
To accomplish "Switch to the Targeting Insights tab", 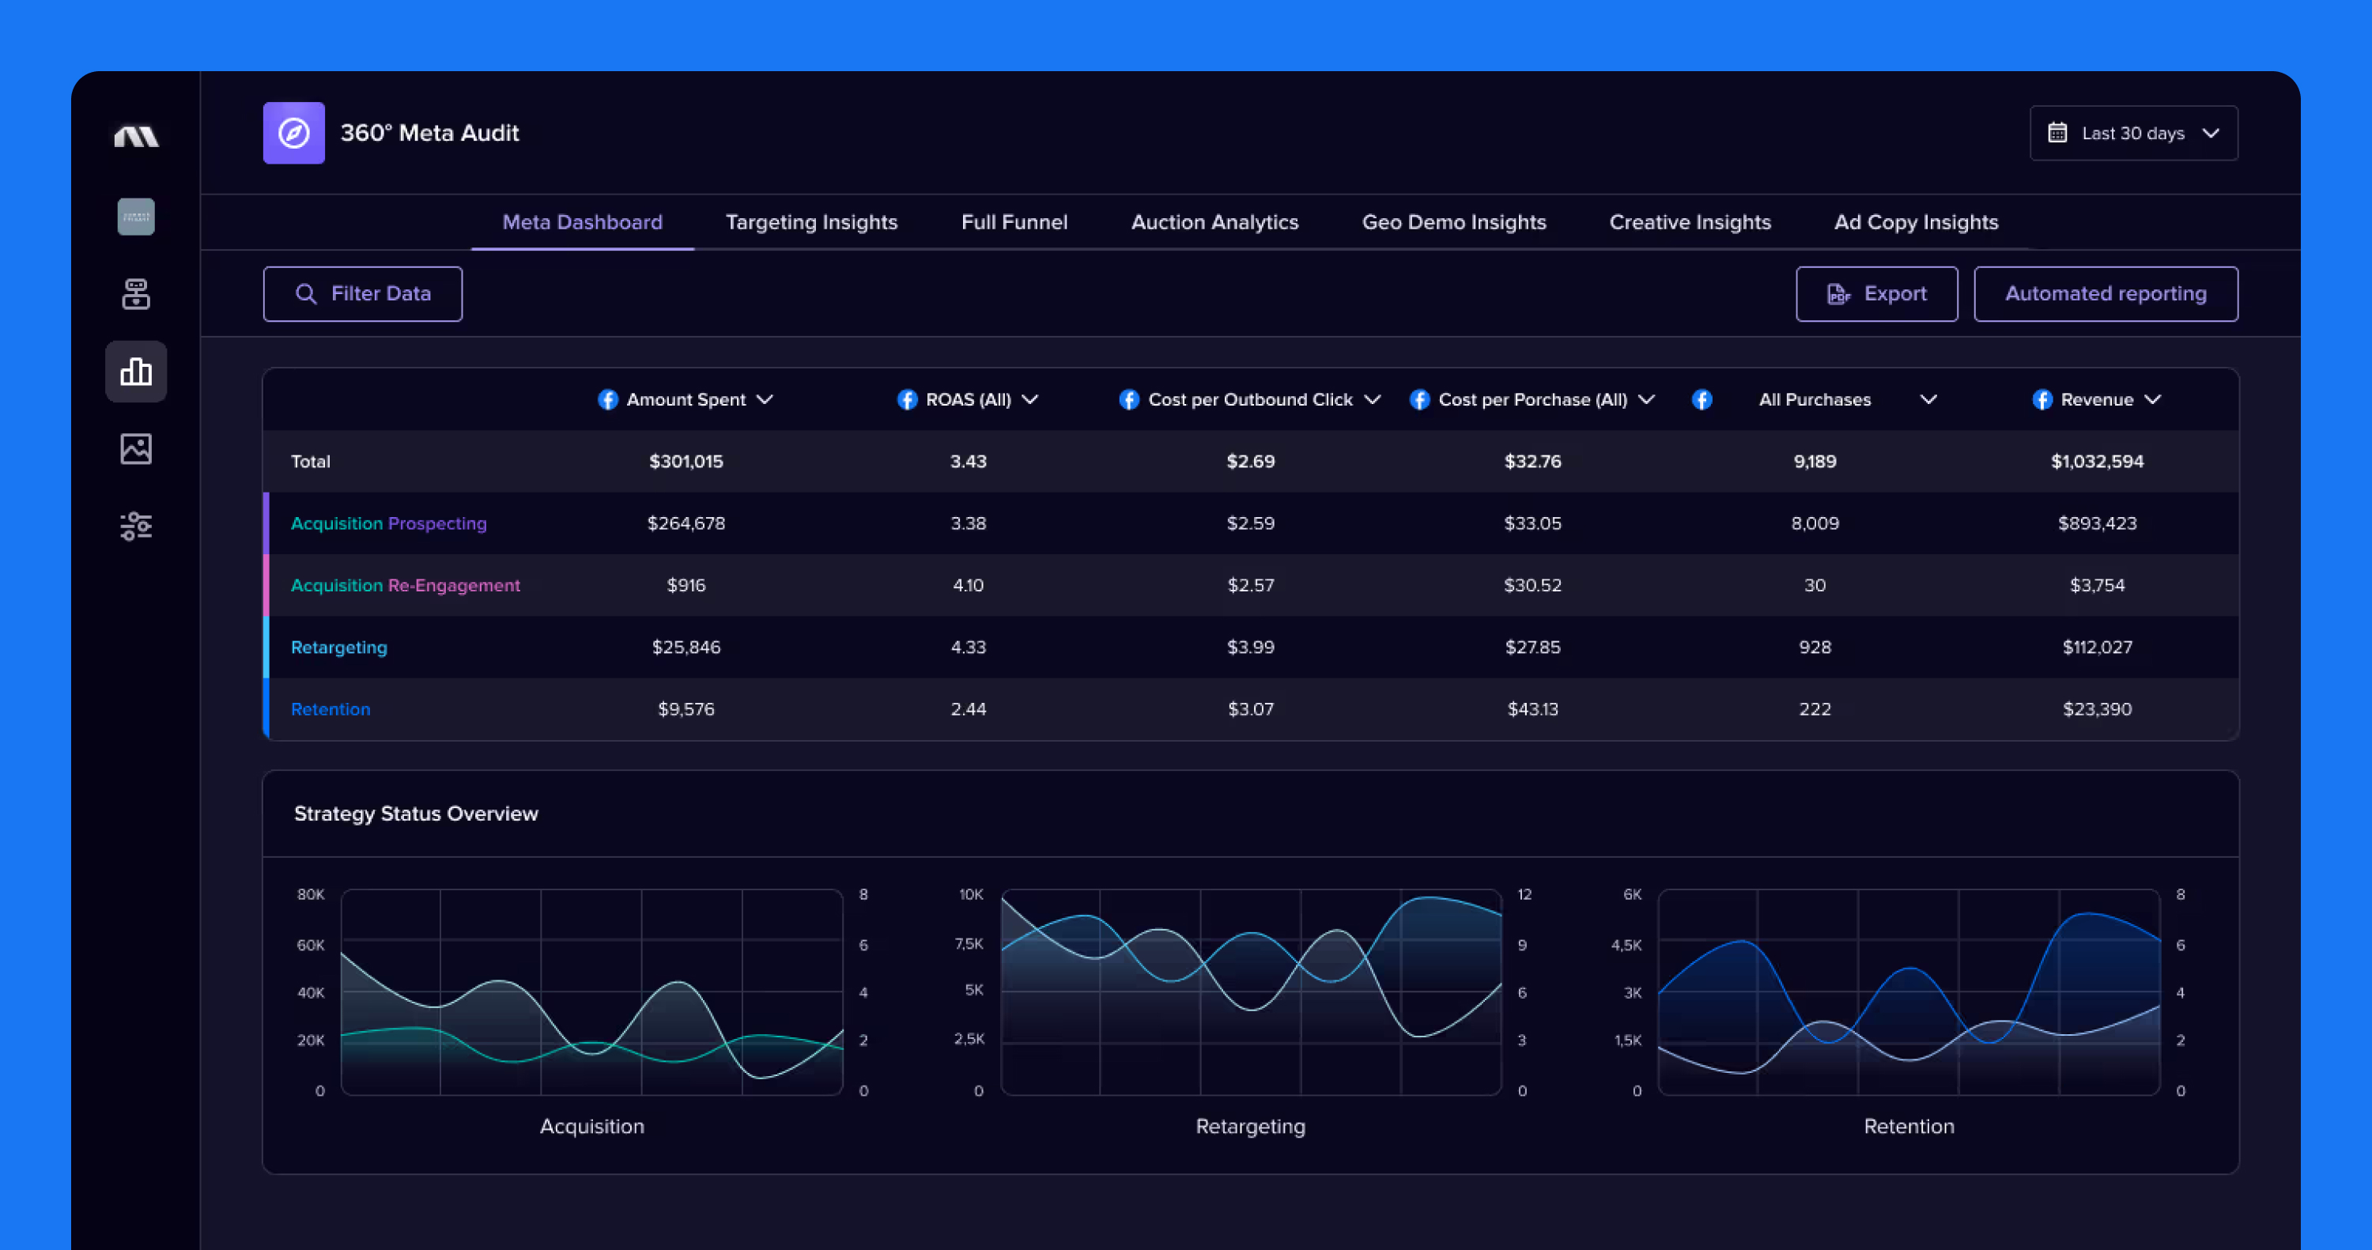I will (811, 222).
